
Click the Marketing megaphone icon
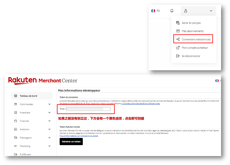coord(16,146)
